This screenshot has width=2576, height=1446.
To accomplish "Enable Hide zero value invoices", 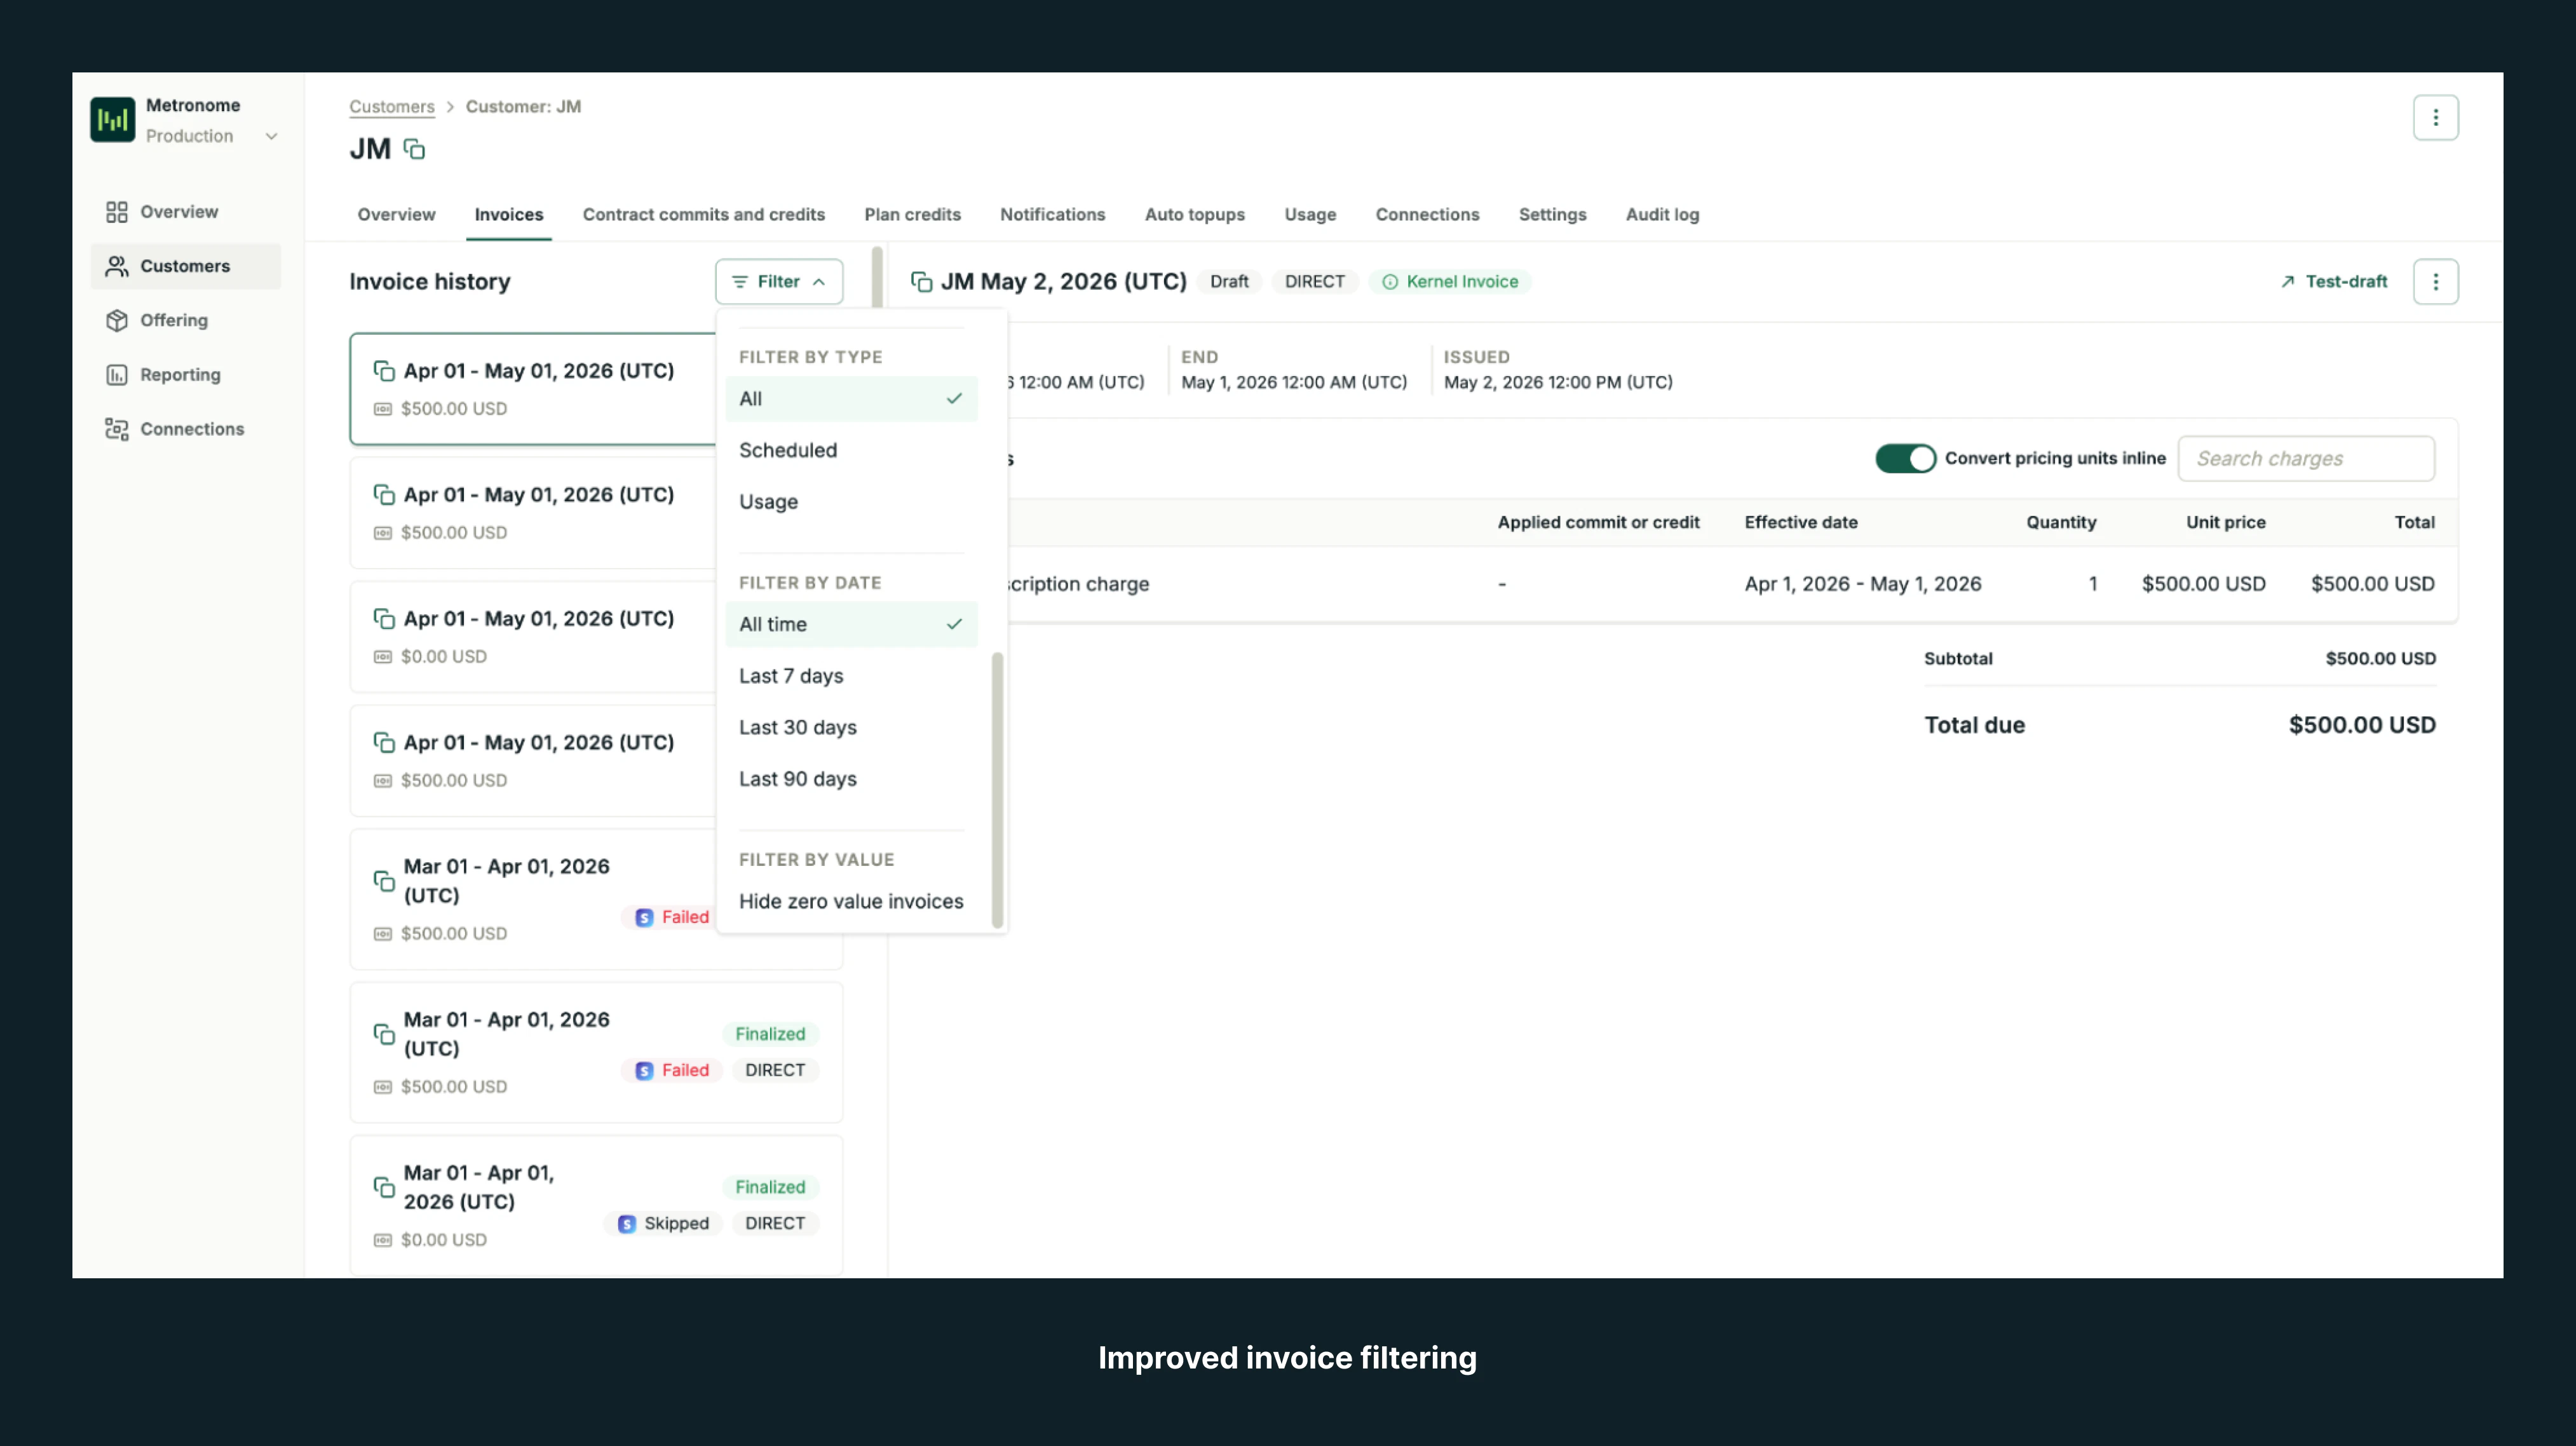I will 850,901.
